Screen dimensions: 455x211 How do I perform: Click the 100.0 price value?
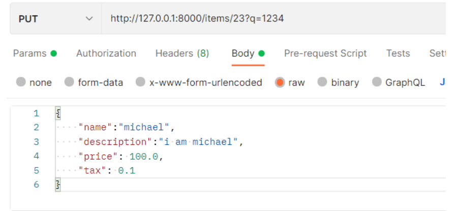144,157
